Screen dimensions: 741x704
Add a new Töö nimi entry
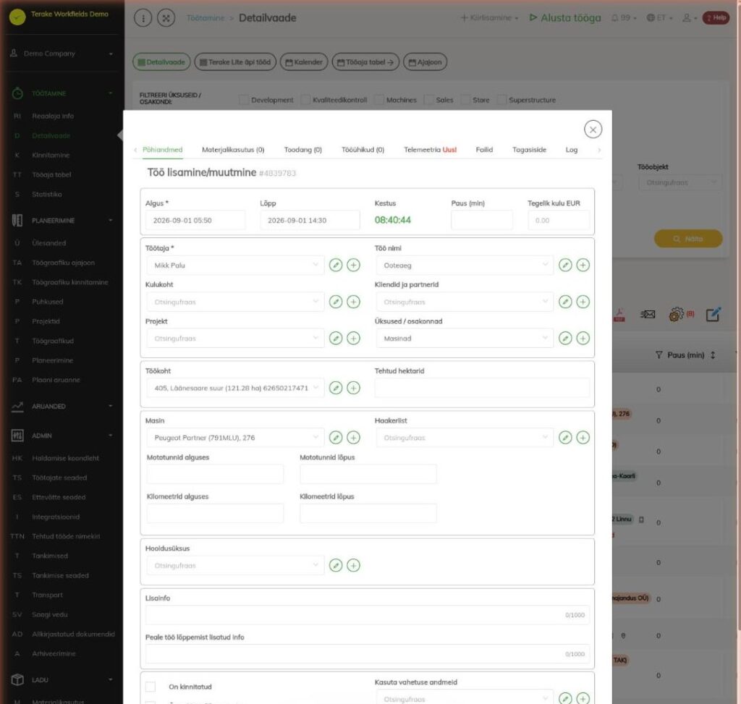[x=583, y=265]
